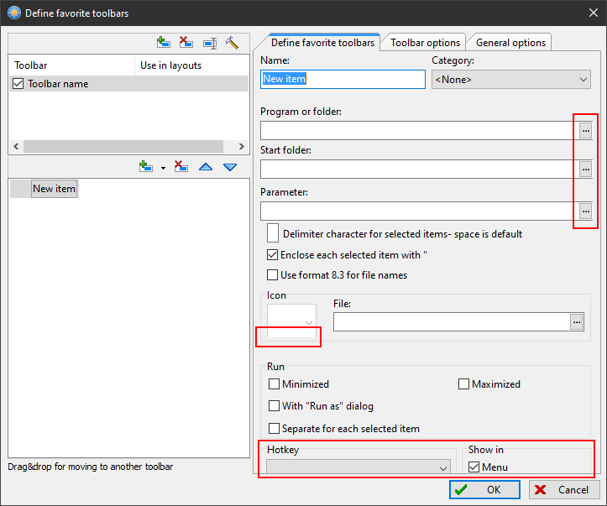Click the add toolbar icon

point(164,43)
